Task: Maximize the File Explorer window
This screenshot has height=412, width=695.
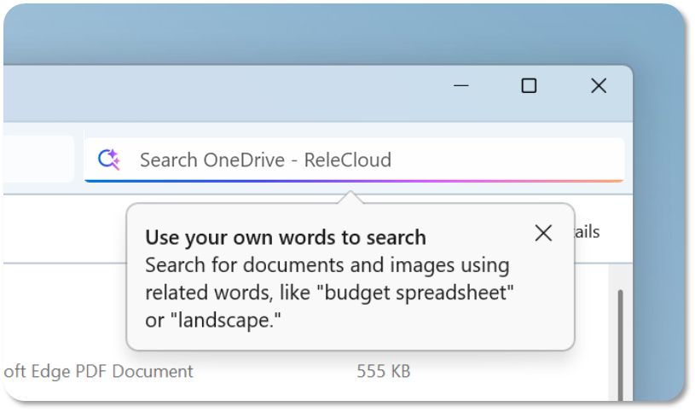Action: coord(529,85)
